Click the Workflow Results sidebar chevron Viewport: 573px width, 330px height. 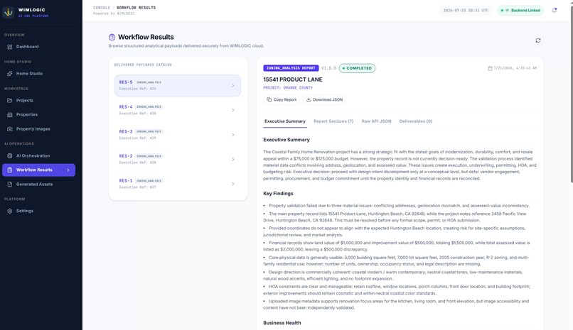coord(68,170)
